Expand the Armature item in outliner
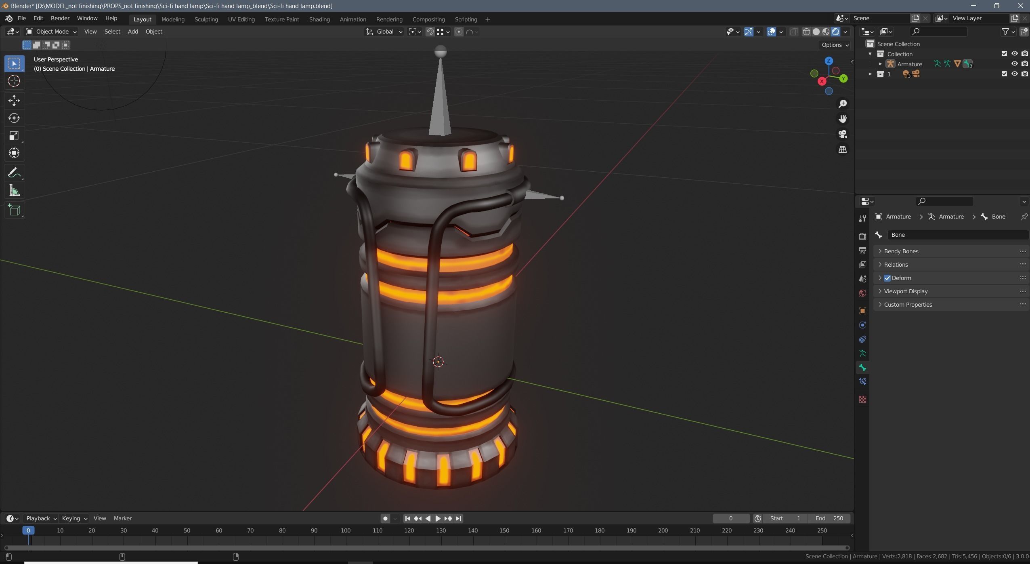The image size is (1030, 564). click(880, 64)
